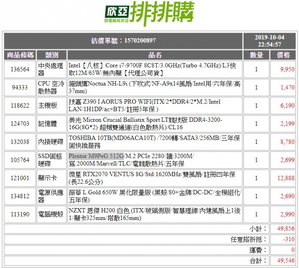This screenshot has width=299, height=268.
Task: Click the 小計 label
Action: click(x=257, y=229)
